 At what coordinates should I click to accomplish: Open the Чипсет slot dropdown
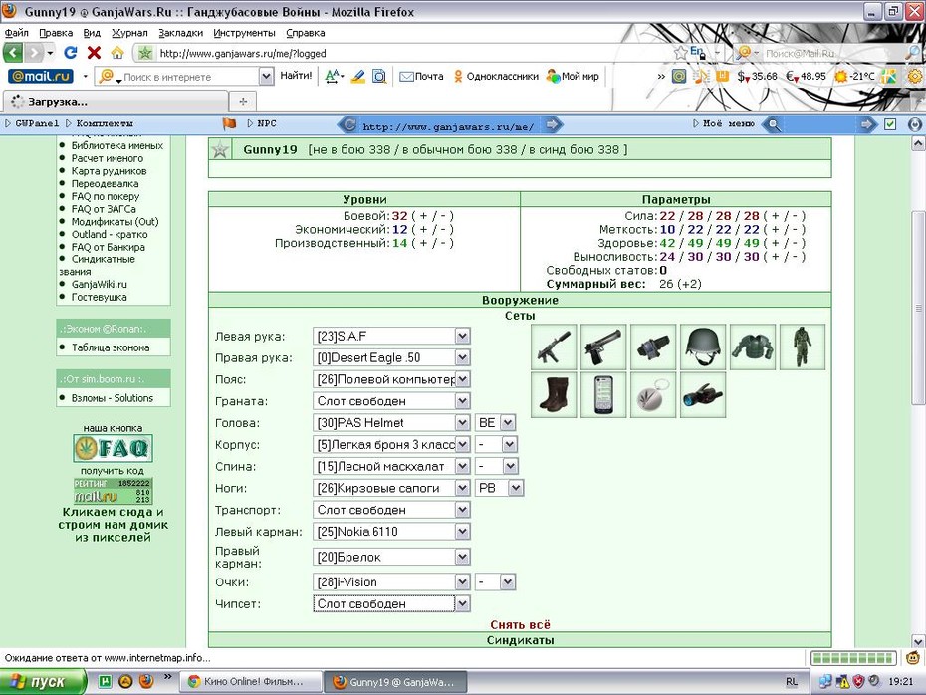[x=391, y=604]
